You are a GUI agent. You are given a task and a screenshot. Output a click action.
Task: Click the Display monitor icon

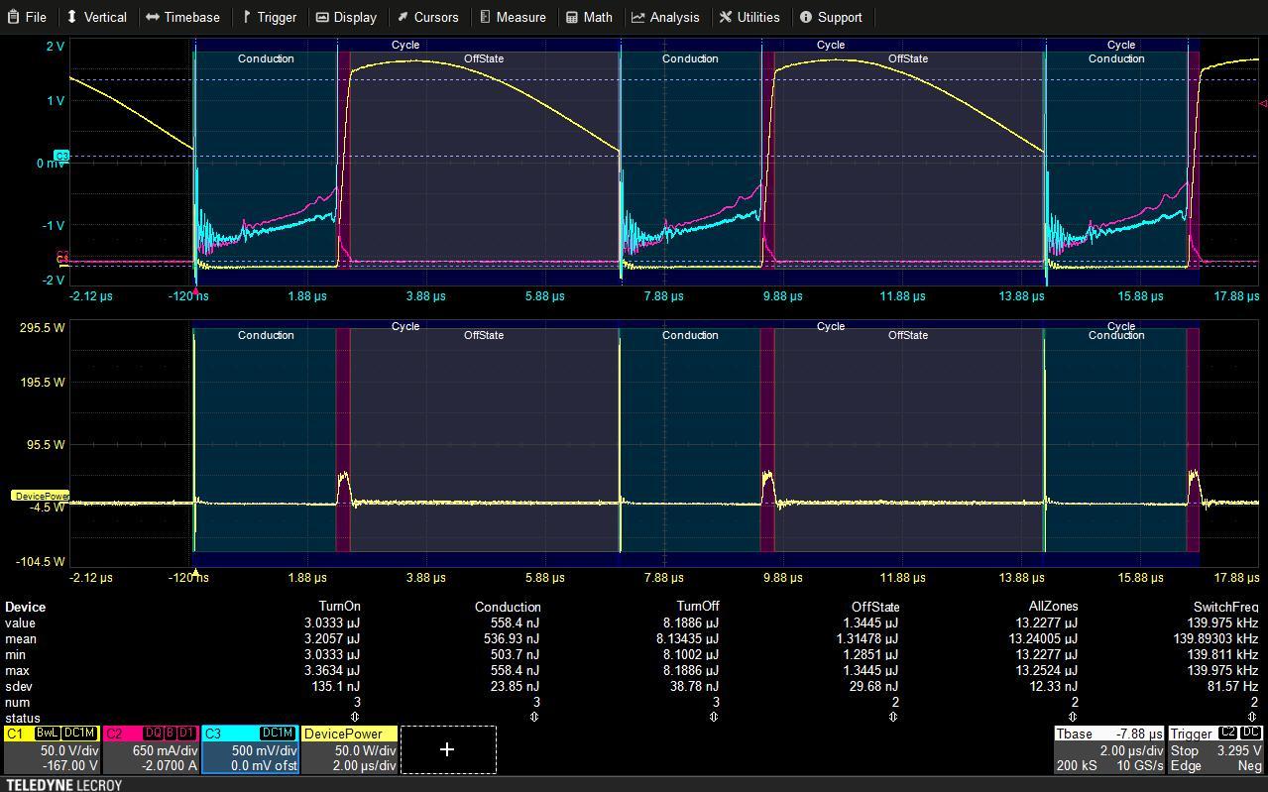[321, 17]
